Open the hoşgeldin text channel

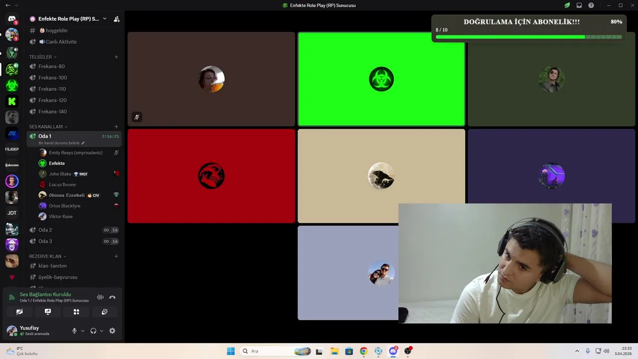click(74, 30)
